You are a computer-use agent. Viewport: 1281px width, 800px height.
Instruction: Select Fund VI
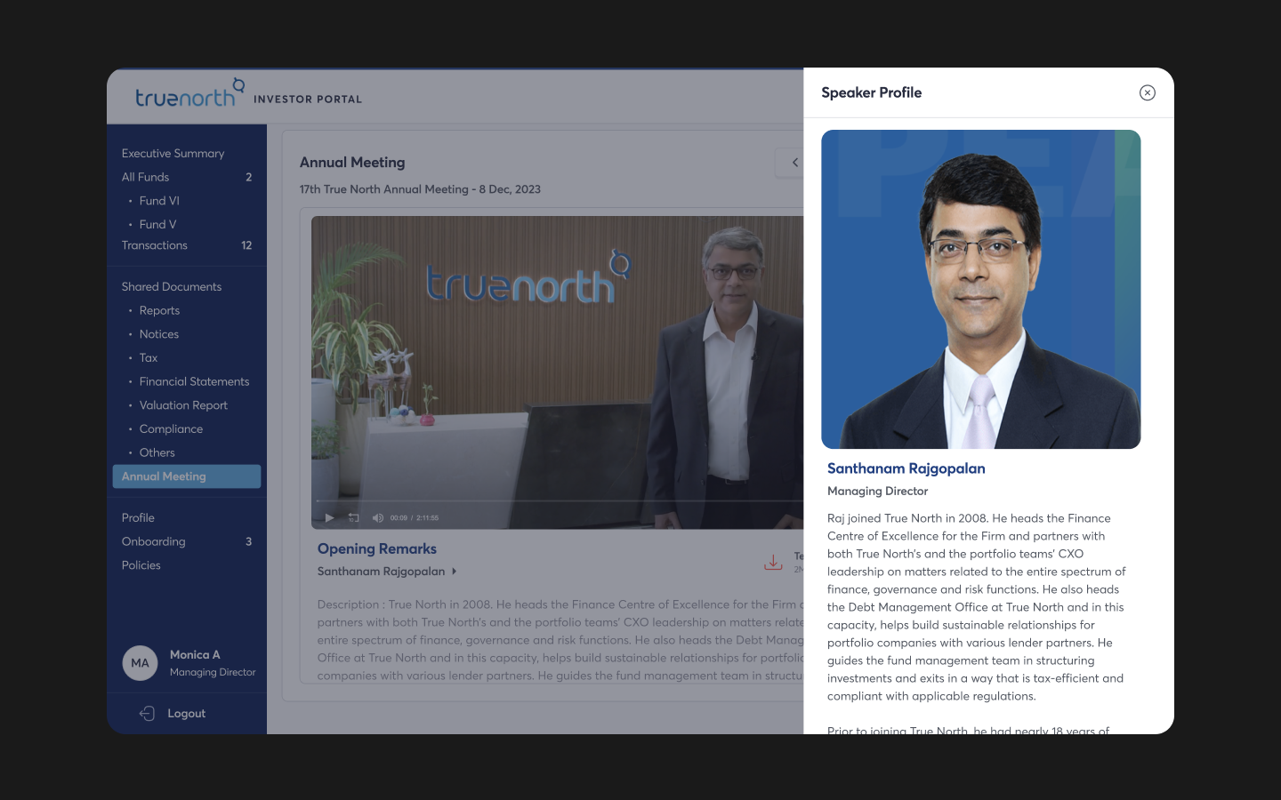159,201
